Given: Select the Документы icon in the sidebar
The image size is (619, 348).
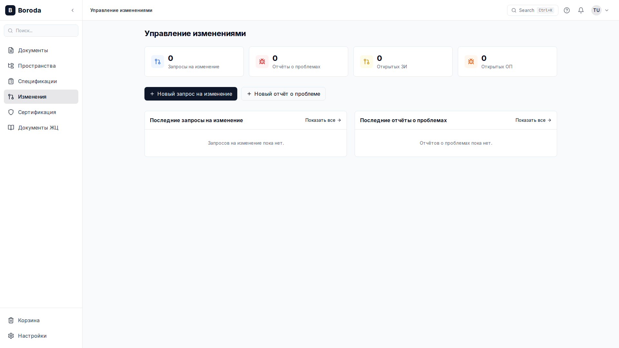Looking at the screenshot, I should 11,50.
